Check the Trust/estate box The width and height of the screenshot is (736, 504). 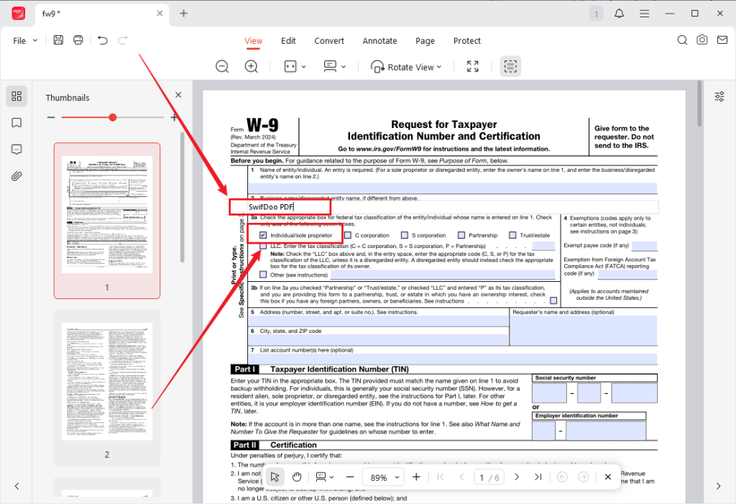[x=512, y=235]
